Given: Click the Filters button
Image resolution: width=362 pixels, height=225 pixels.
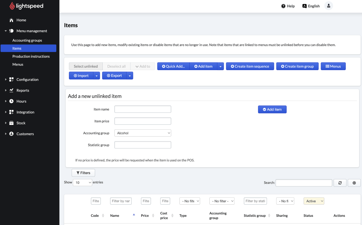Looking at the screenshot, I should tap(83, 173).
